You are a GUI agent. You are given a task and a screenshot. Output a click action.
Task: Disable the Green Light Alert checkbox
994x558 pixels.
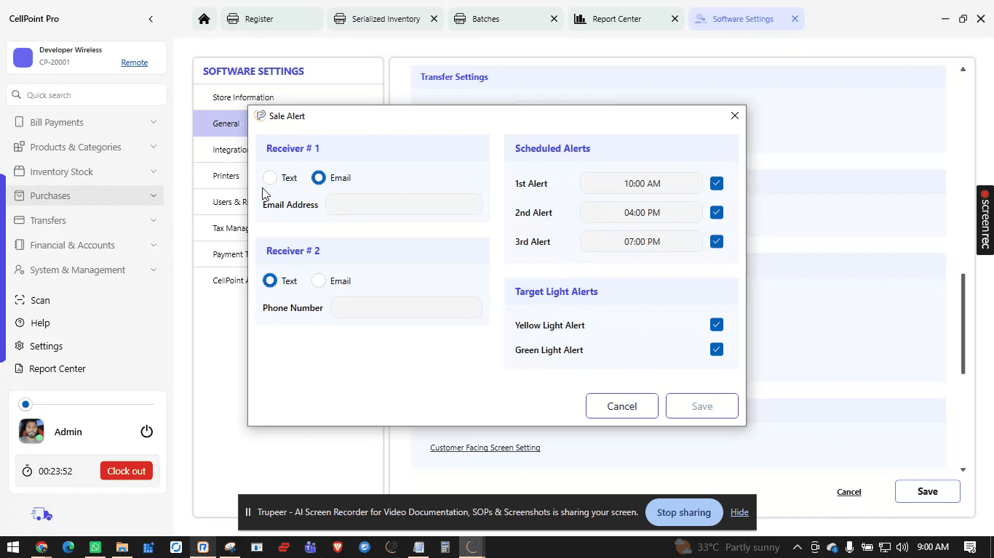tap(717, 349)
